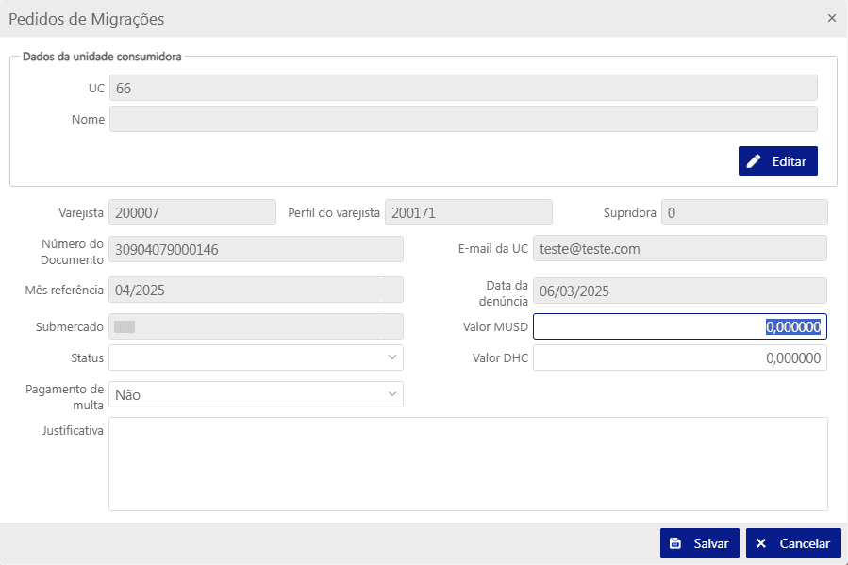Viewport: 848px width, 565px height.
Task: Click the Número do Documento field
Action: point(256,249)
